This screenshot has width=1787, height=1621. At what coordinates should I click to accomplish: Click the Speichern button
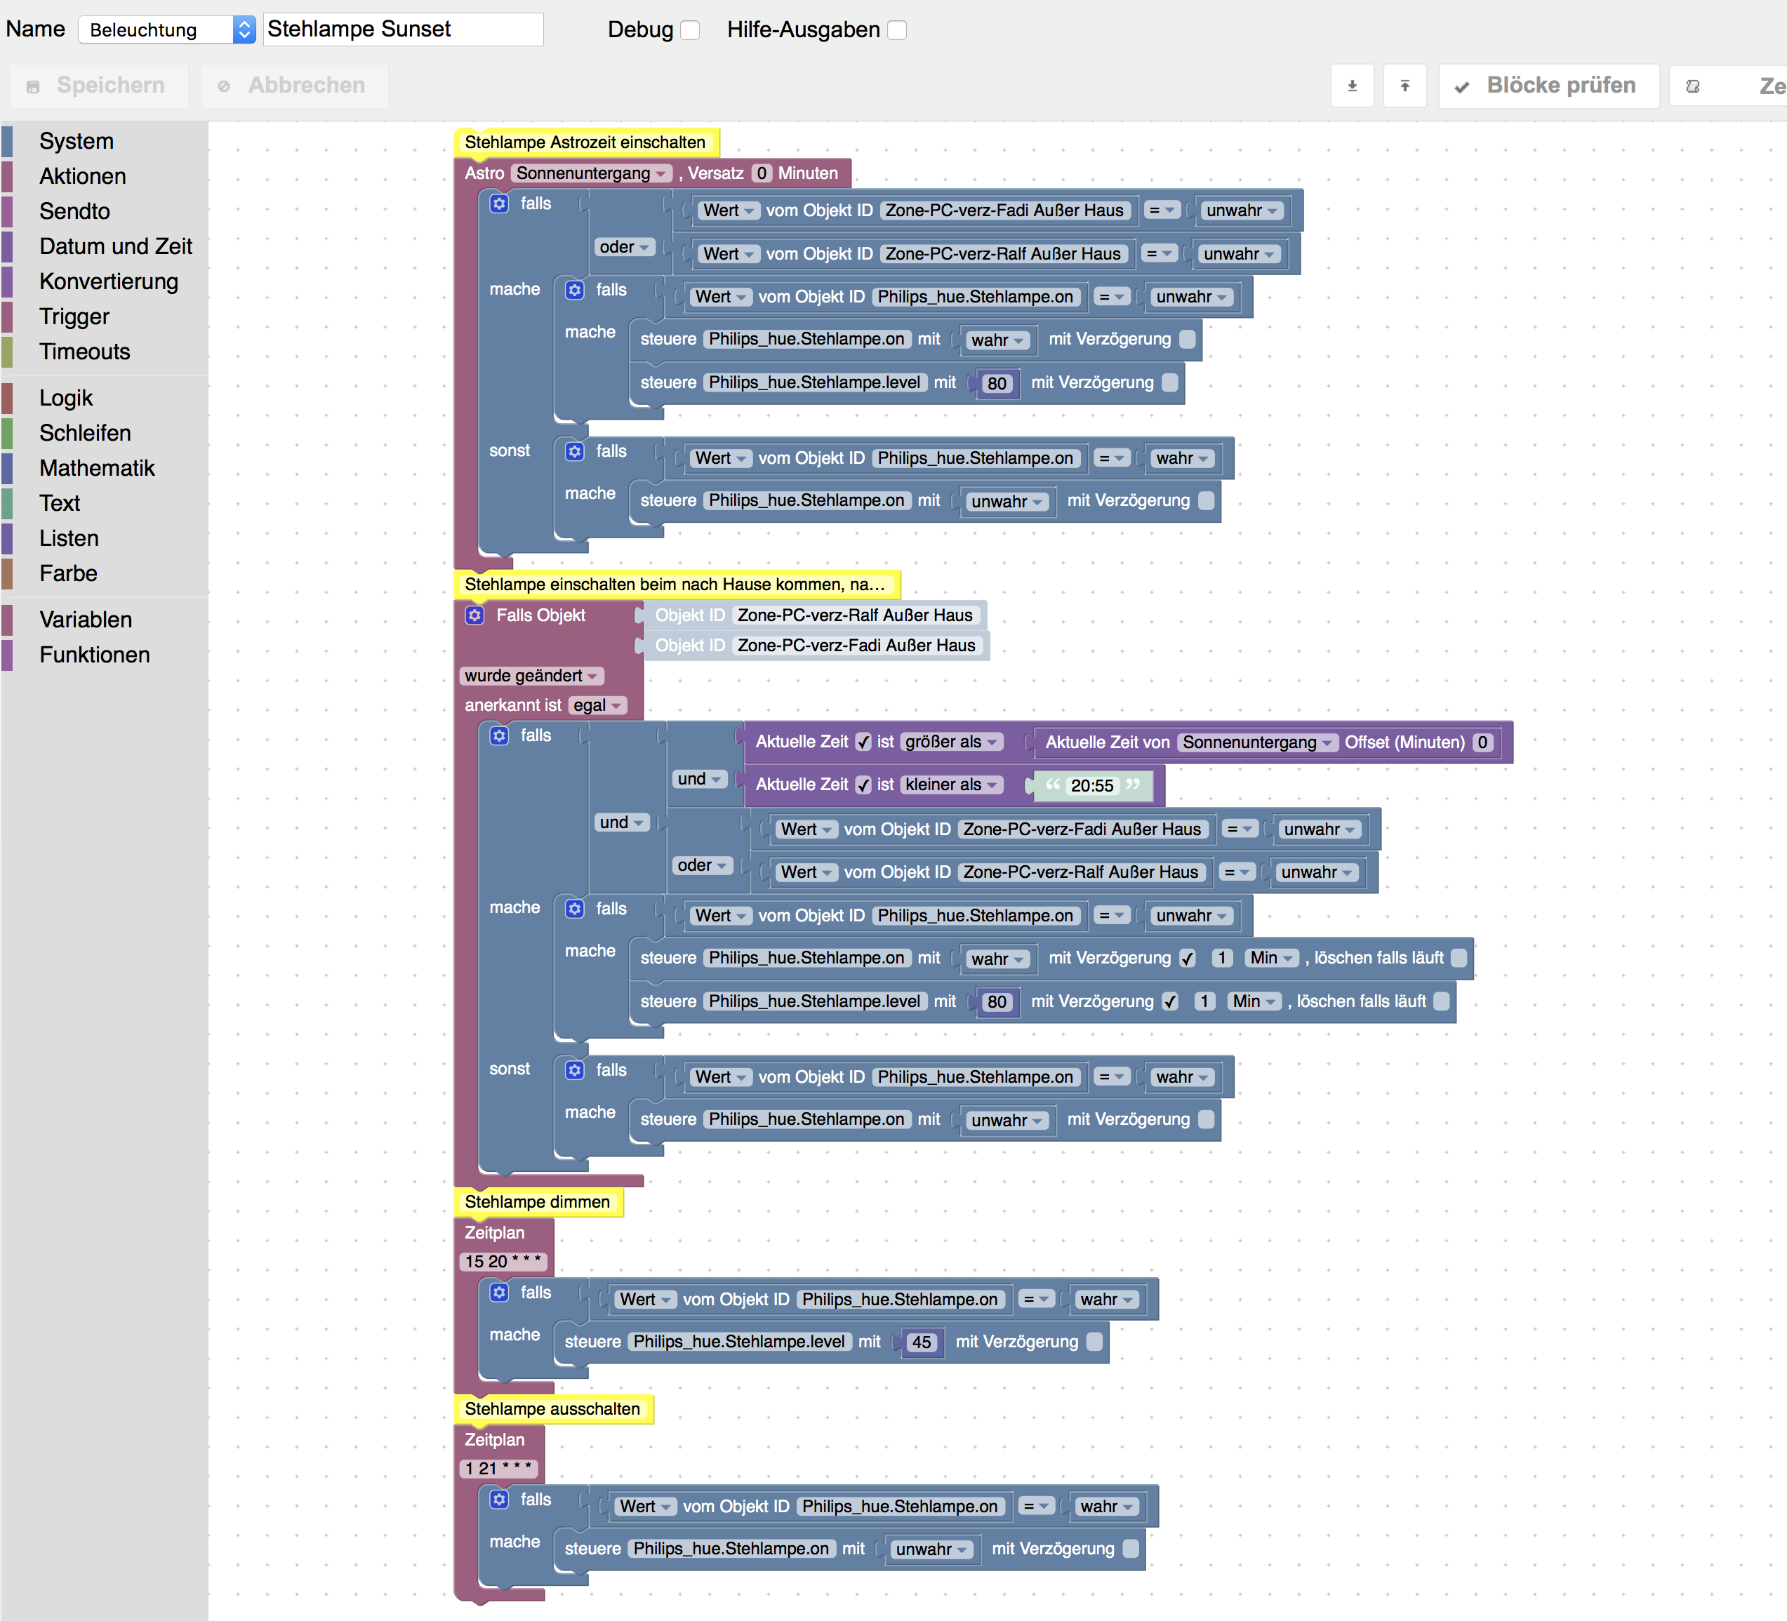[98, 86]
